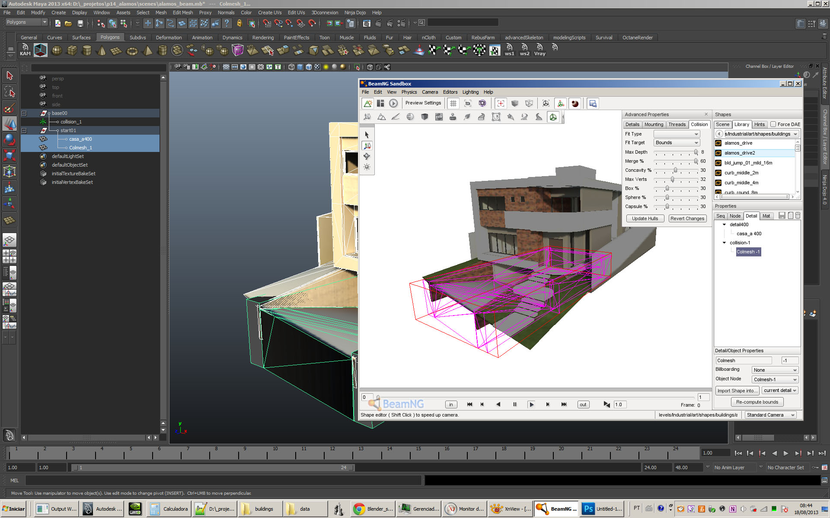Collapse the start01 node in Maya outliner
The height and width of the screenshot is (518, 830).
coord(24,130)
